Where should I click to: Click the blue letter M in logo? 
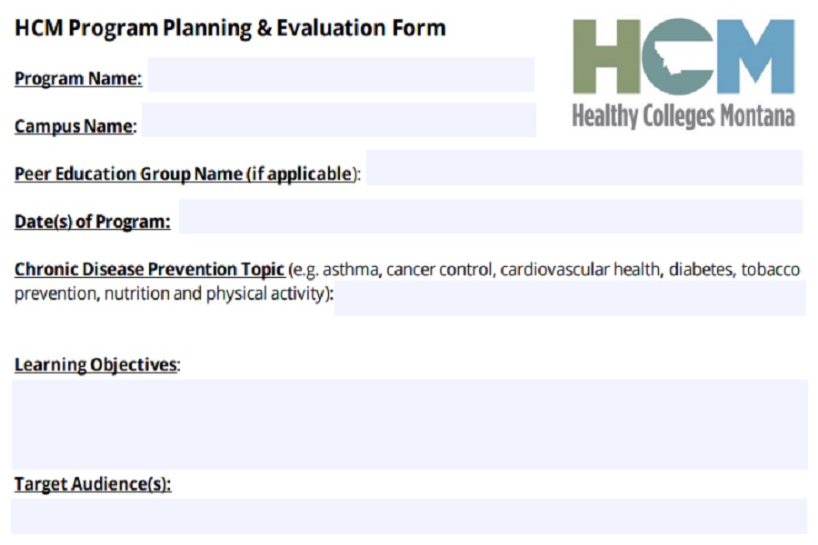(x=754, y=56)
